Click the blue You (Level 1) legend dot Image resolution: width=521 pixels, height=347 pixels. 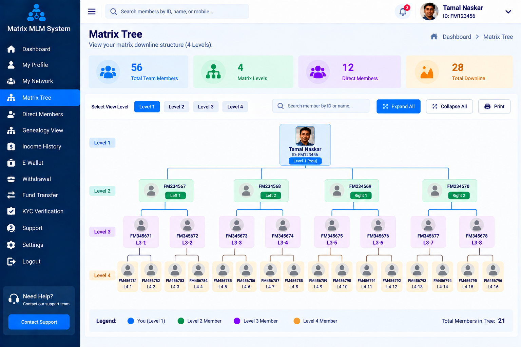[131, 321]
